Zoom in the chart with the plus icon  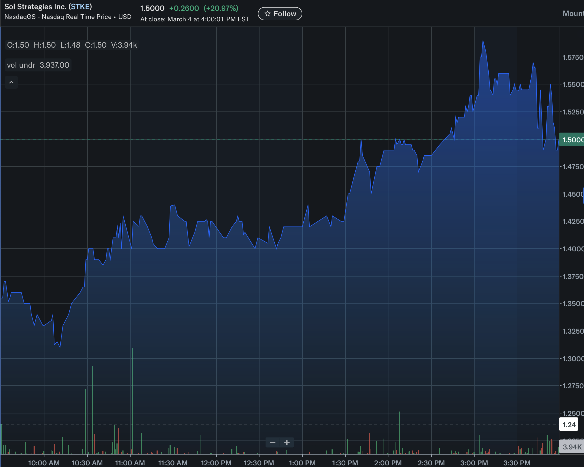[x=287, y=443]
